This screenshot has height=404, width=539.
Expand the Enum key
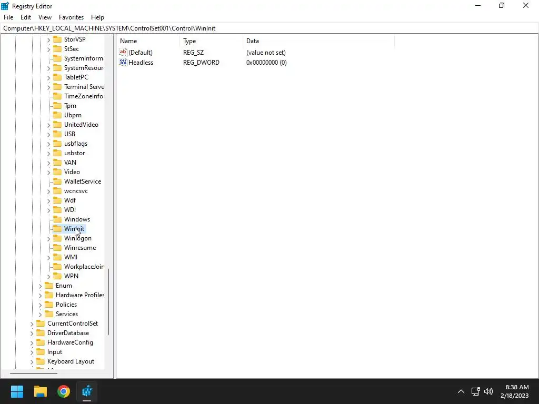point(40,286)
